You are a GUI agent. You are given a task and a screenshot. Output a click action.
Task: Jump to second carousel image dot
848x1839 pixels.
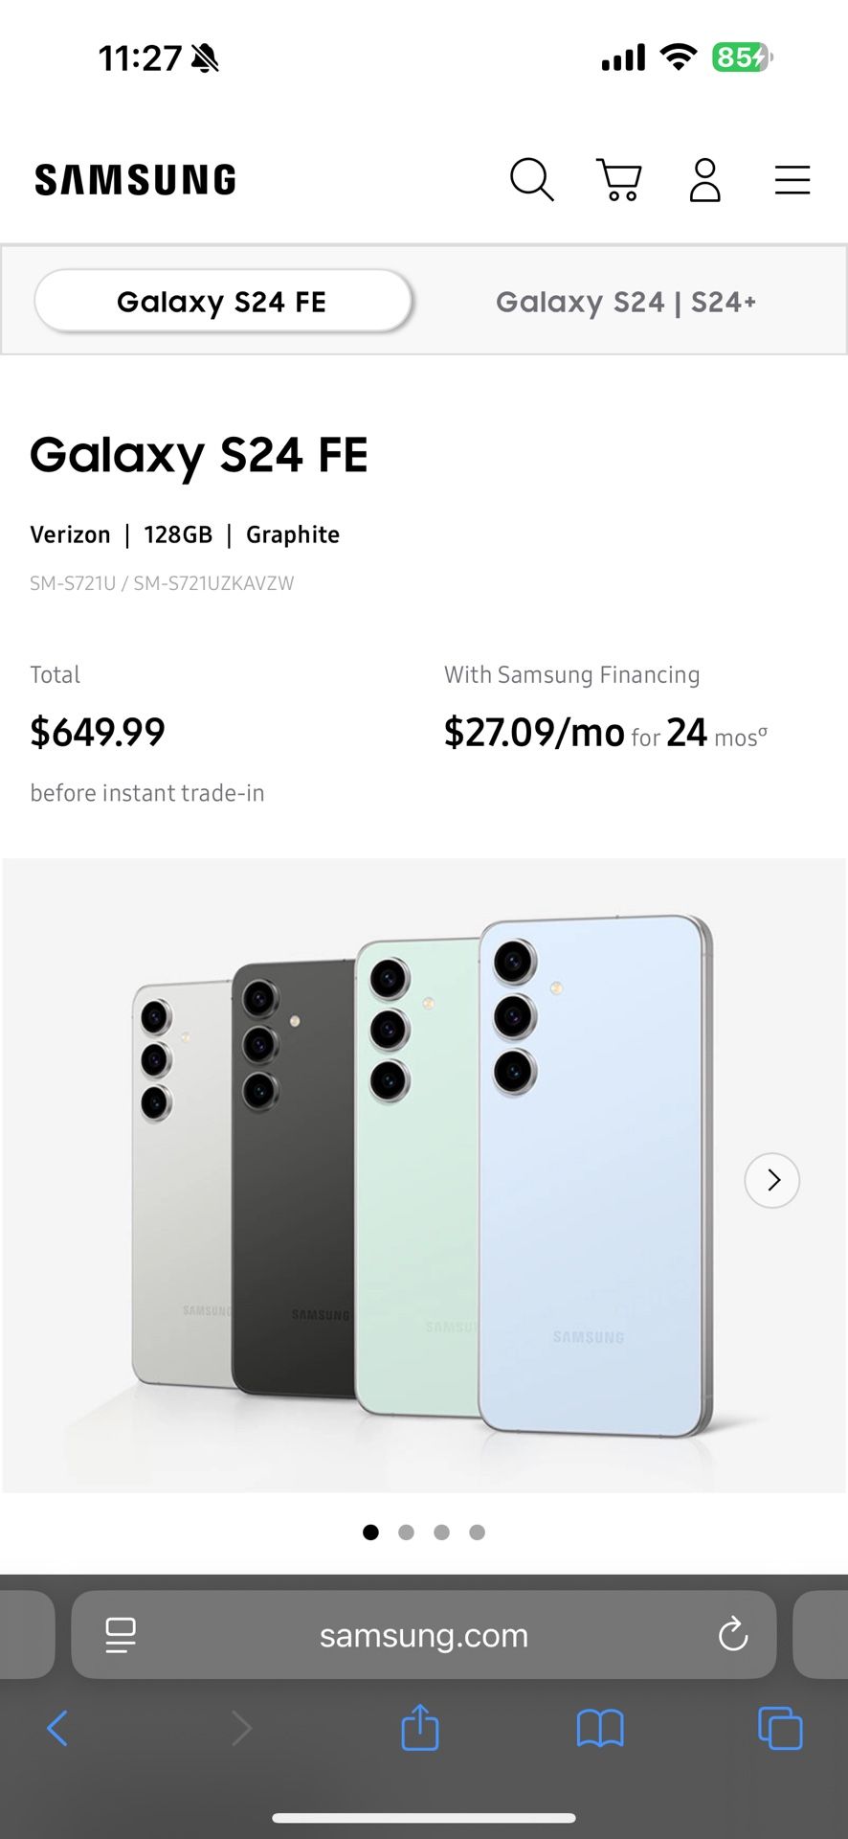pyautogui.click(x=407, y=1532)
